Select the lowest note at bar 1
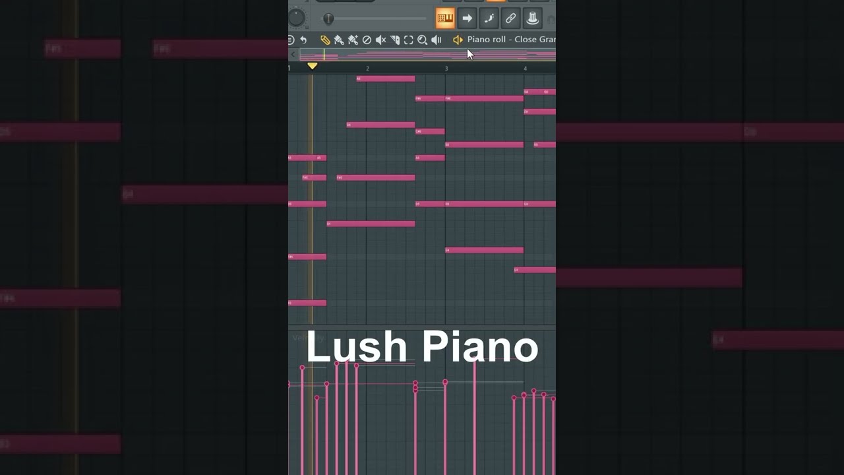Screen dimensions: 844x475 click(x=307, y=303)
